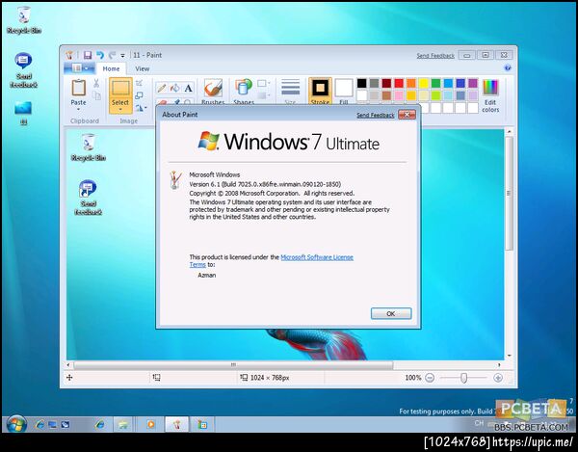Viewport: 578px width, 452px height.
Task: Select the Fill with color bucket tool
Action: point(174,88)
